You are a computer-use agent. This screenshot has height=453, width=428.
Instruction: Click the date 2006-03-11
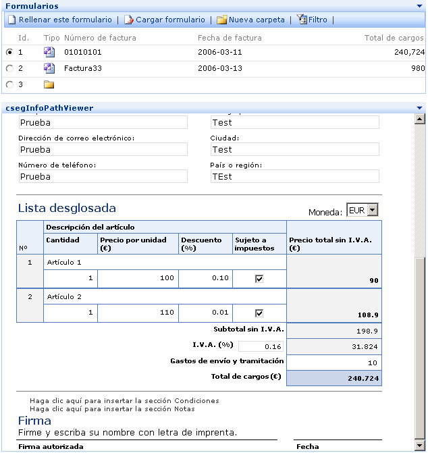click(220, 52)
